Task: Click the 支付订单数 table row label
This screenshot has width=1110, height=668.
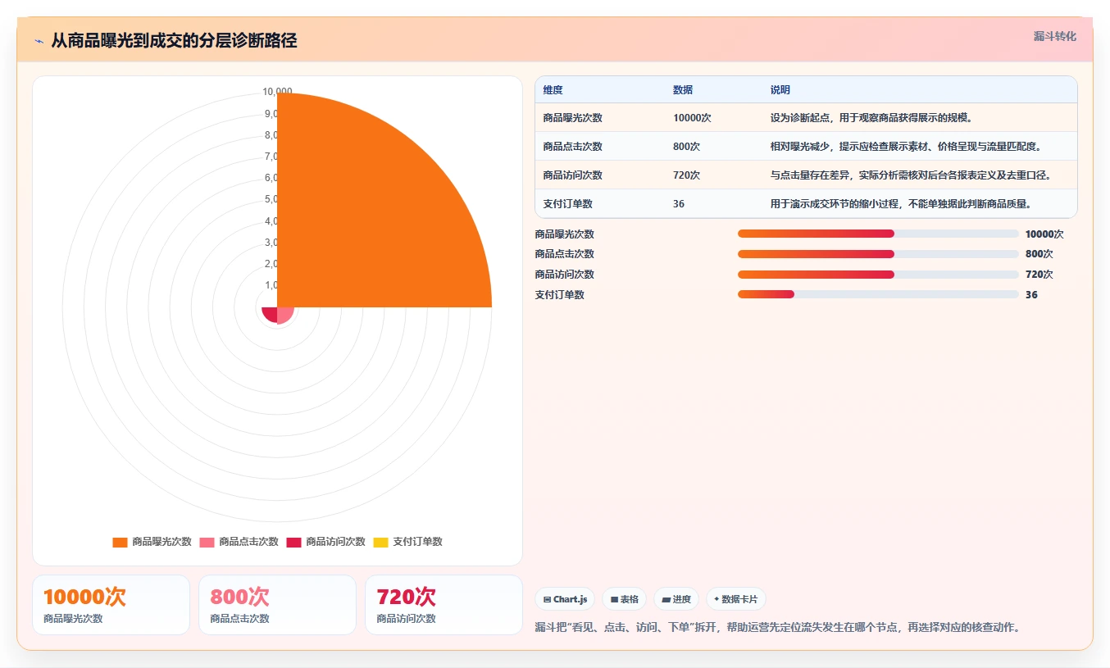Action: 567,204
